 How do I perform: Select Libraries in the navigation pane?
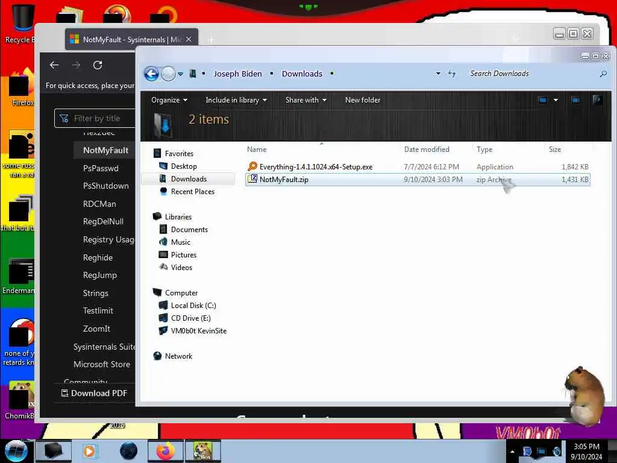[x=178, y=216]
